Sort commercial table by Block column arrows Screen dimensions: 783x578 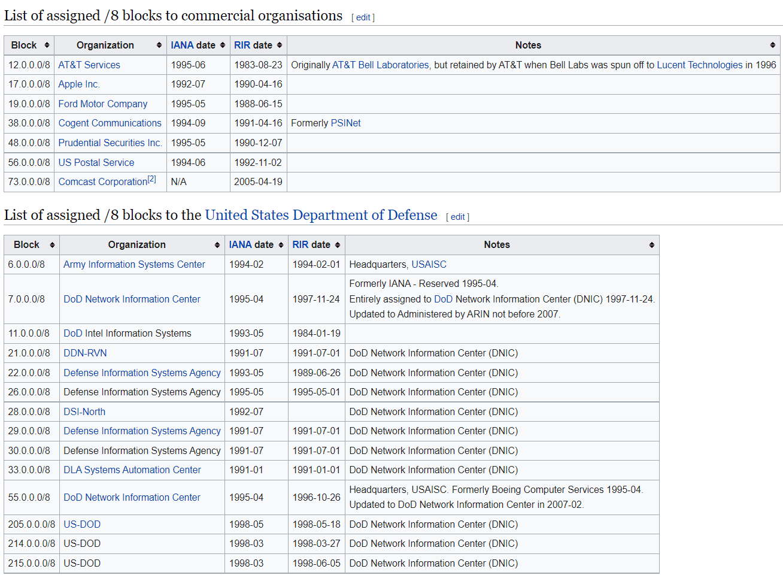tap(47, 46)
